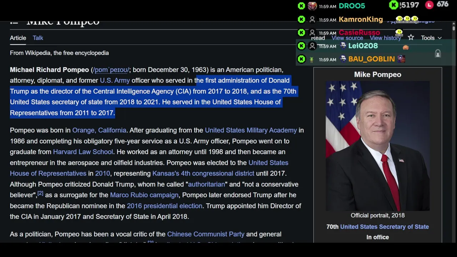Follow the United States Military Academy link
457x257 pixels.
[x=251, y=130]
